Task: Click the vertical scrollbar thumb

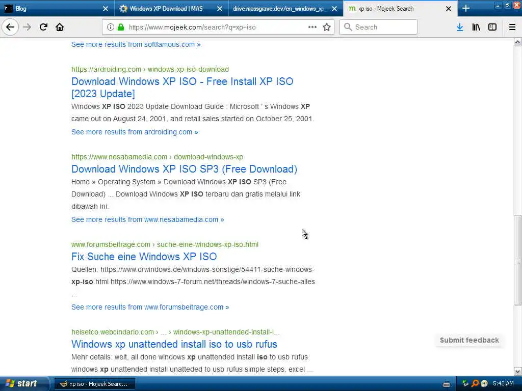Action: (518, 260)
